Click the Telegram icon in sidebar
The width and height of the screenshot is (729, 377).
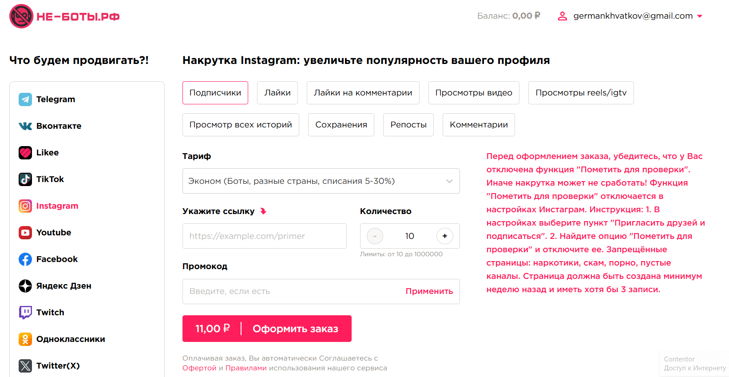click(25, 99)
